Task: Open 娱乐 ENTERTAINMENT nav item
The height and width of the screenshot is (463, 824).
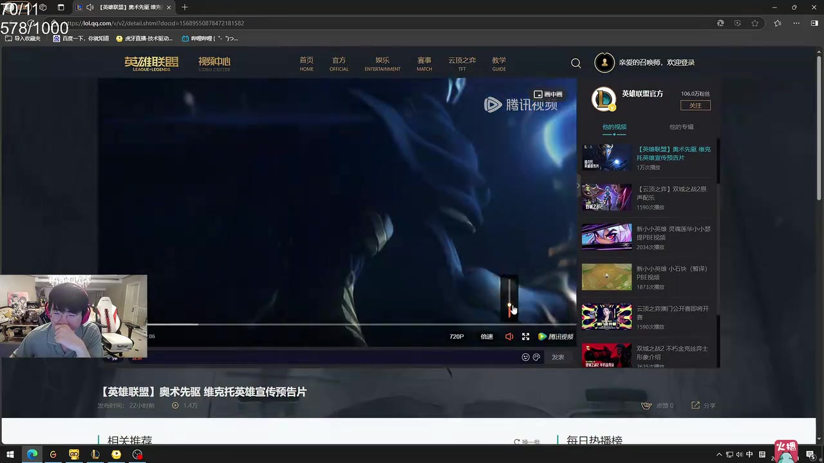Action: pyautogui.click(x=382, y=64)
